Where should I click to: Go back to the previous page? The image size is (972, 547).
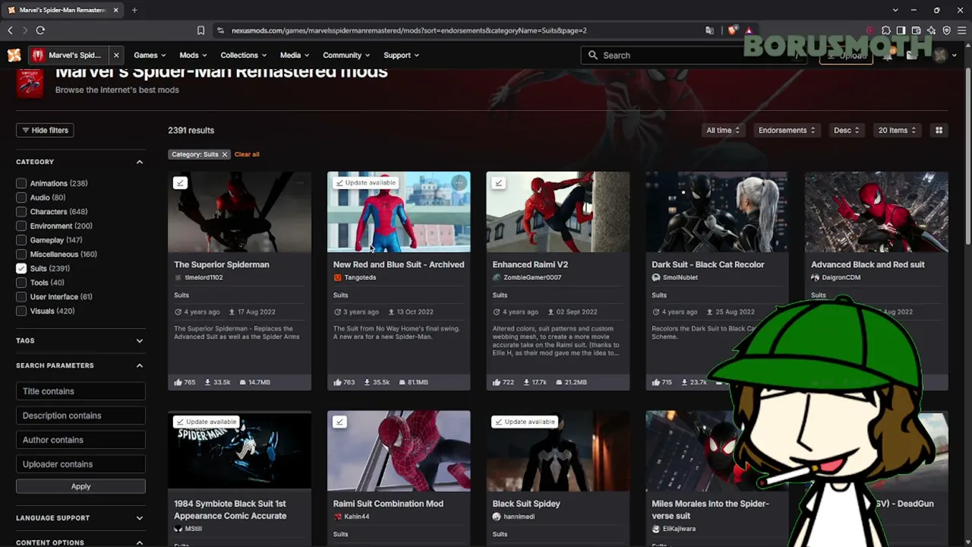[x=10, y=30]
